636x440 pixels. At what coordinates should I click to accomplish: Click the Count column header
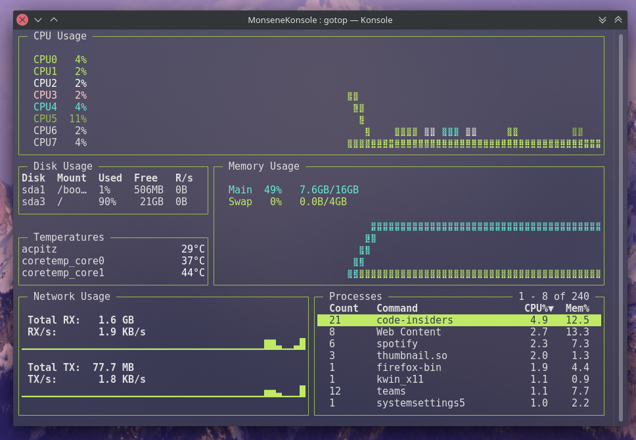(344, 308)
